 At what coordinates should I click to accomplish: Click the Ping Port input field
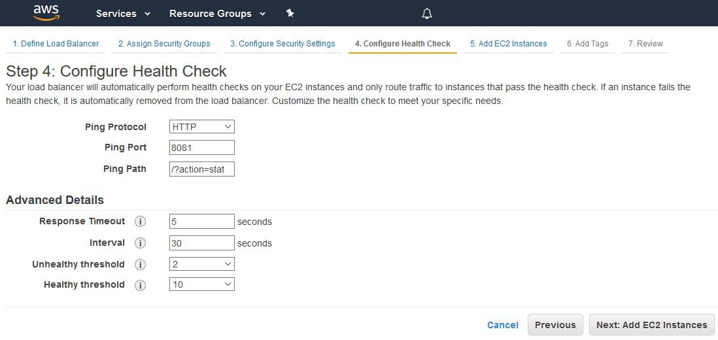click(x=201, y=148)
